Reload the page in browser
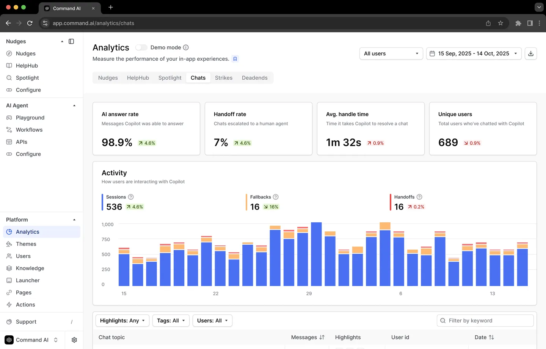The image size is (546, 349). coord(30,23)
